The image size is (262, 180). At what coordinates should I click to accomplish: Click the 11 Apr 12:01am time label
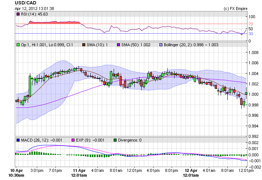(79, 173)
